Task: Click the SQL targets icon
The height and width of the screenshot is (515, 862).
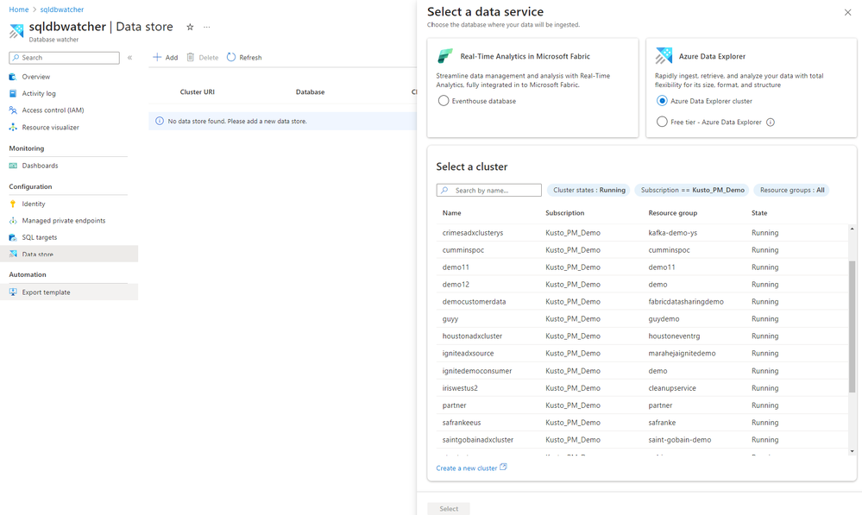Action: (x=13, y=237)
